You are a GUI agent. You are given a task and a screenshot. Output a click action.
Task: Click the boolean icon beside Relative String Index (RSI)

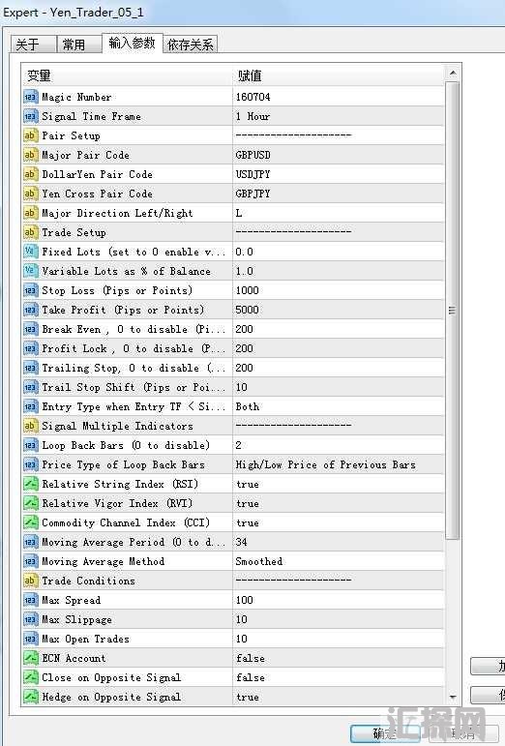(30, 484)
